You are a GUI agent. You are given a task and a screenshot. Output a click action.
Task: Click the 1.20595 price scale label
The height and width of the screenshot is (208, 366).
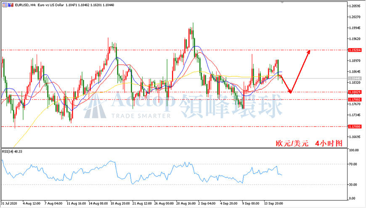[x=355, y=6]
